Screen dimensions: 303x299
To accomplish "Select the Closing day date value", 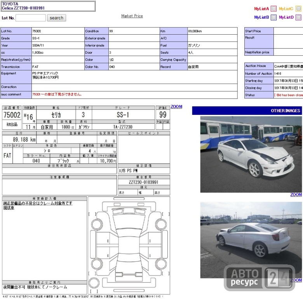I will point(289,88).
